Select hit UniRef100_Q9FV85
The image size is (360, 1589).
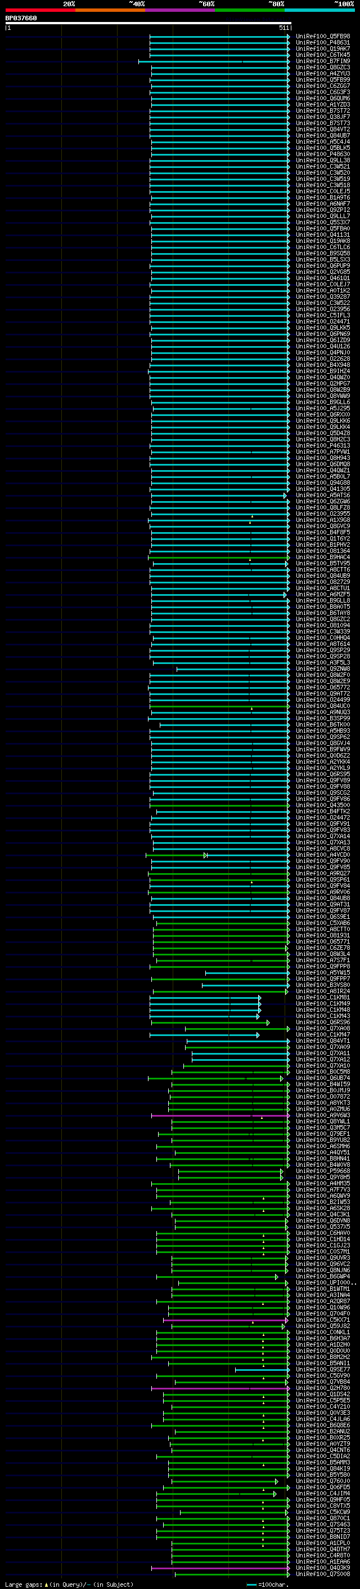[323, 867]
